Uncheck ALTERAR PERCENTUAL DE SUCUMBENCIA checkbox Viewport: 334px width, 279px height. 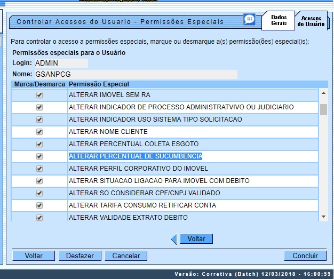click(x=39, y=156)
